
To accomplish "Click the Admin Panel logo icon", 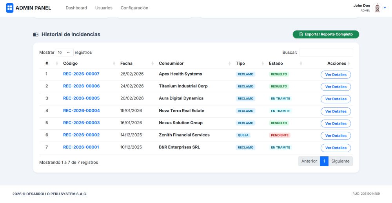I will [10, 8].
